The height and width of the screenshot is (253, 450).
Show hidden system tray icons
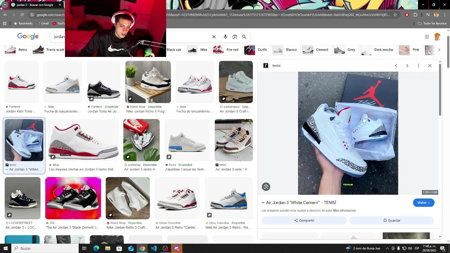pyautogui.click(x=387, y=248)
